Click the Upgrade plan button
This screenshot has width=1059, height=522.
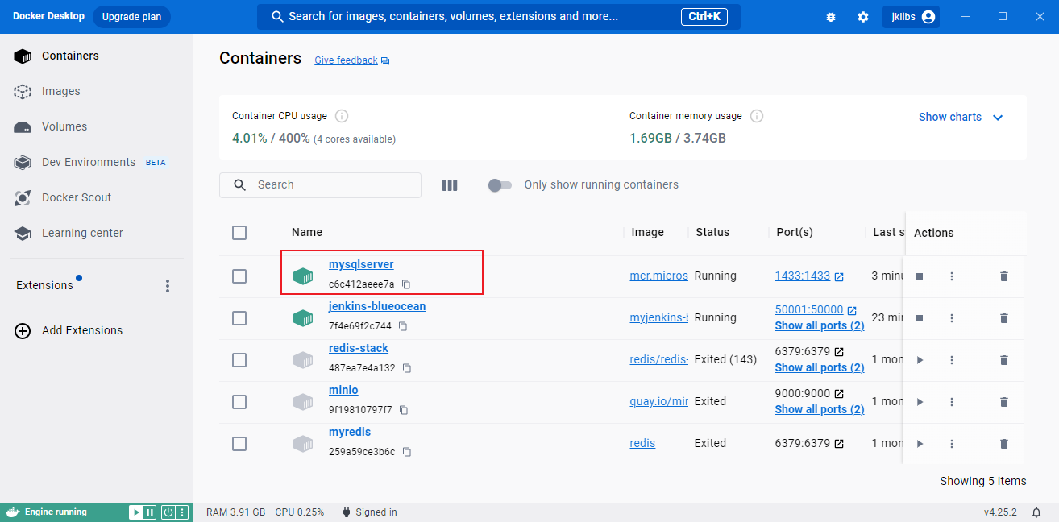pos(131,17)
